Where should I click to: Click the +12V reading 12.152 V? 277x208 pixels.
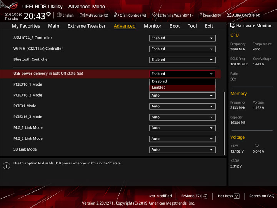tap(237, 151)
